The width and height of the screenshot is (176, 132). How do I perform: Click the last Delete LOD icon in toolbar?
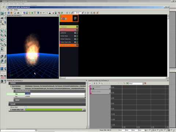tap(98, 13)
